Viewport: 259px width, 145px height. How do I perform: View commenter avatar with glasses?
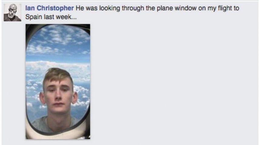(x=12, y=12)
